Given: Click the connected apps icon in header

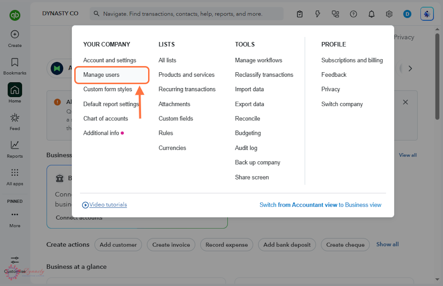Looking at the screenshot, I should click(335, 14).
